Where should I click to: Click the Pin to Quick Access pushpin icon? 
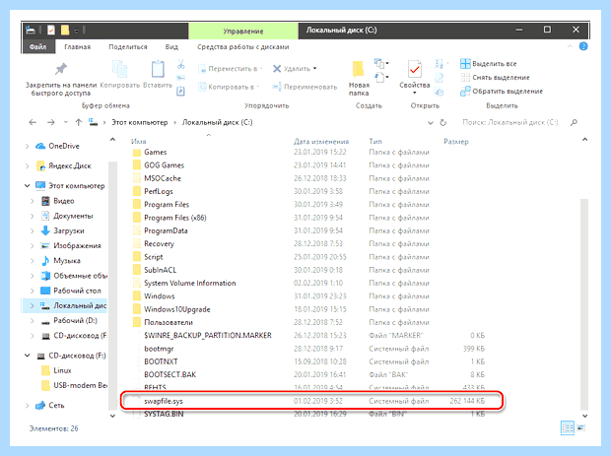pos(60,69)
